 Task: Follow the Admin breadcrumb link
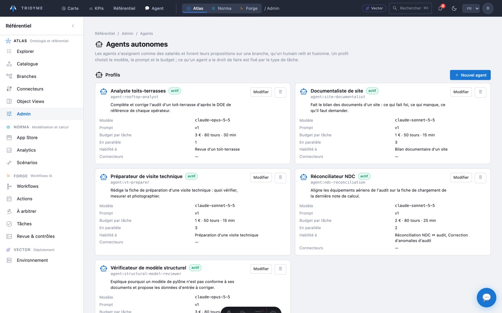click(x=127, y=34)
